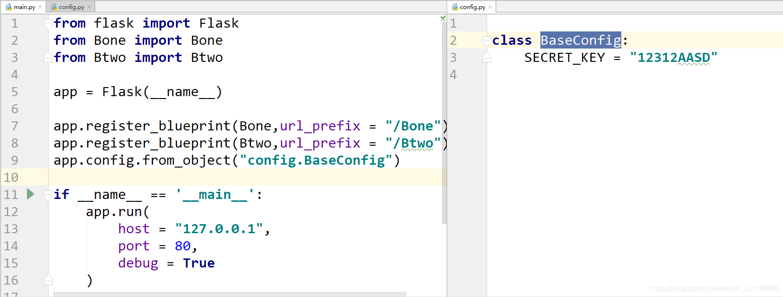Click the green inspection checkmark indicator
The image size is (783, 297).
[x=443, y=18]
